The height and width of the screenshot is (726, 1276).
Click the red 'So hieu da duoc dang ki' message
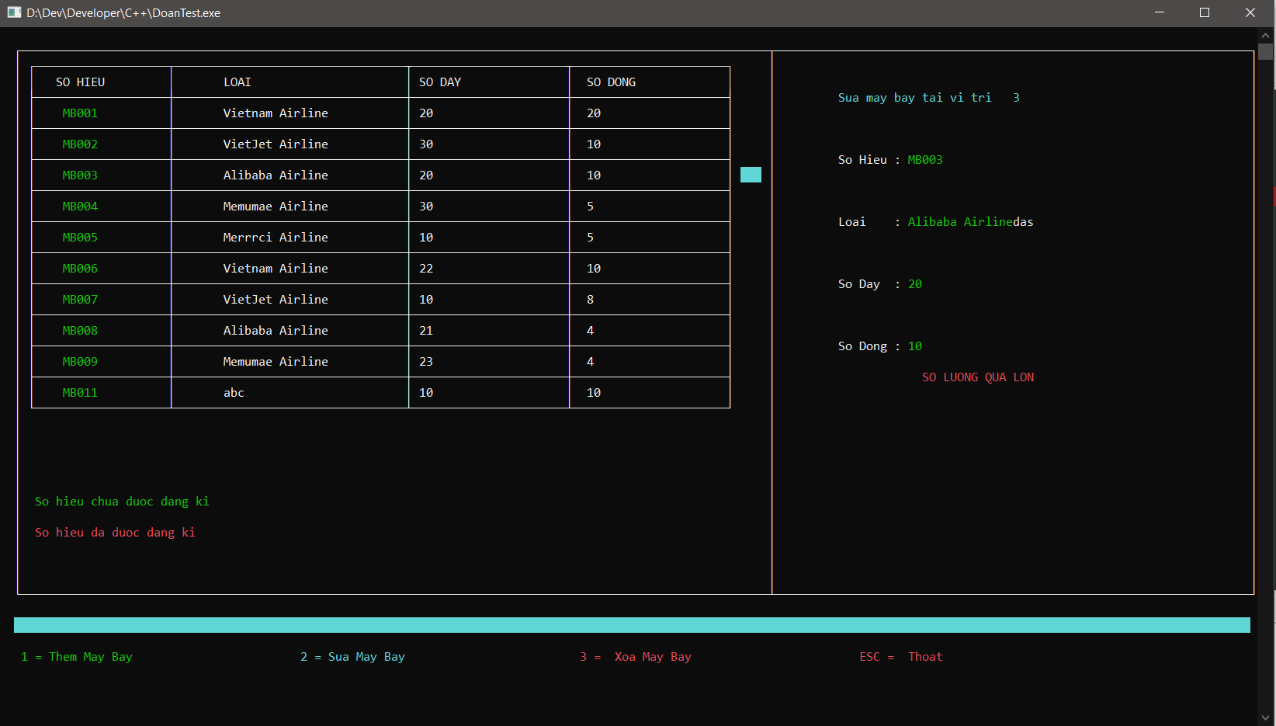(115, 532)
